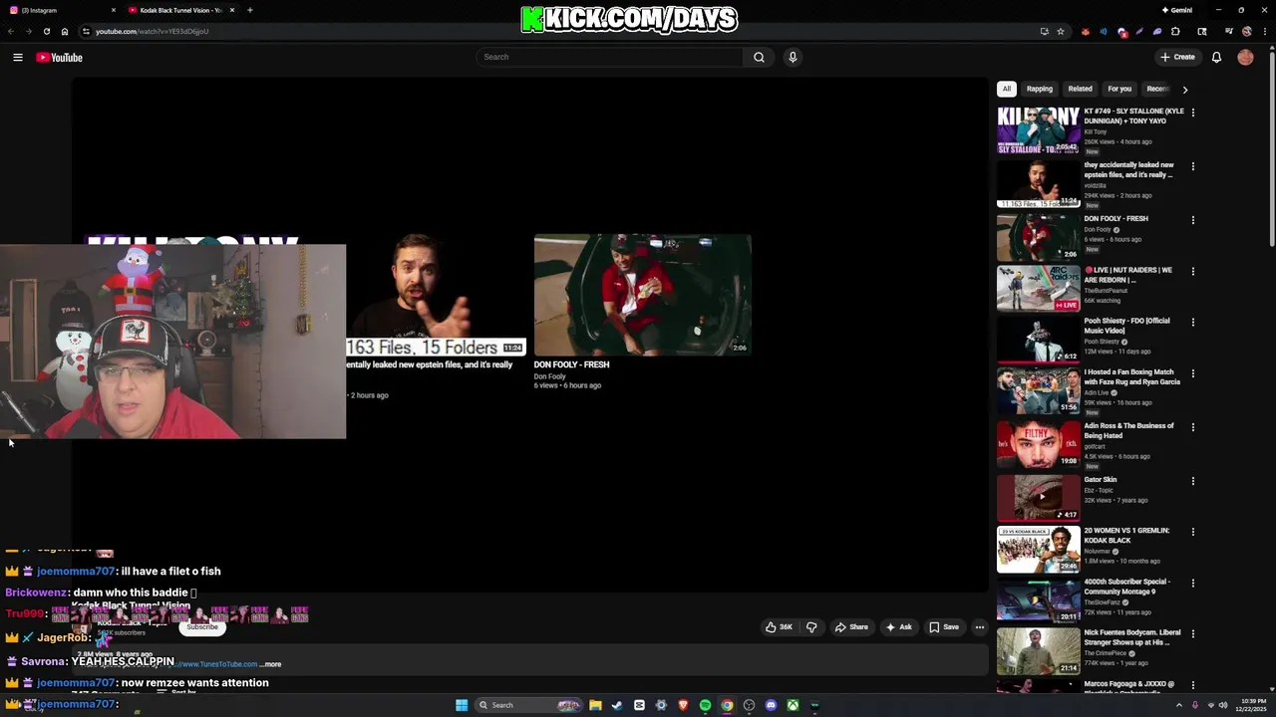The image size is (1276, 717).
Task: Open the browser extensions puzzle icon
Action: tap(1175, 31)
